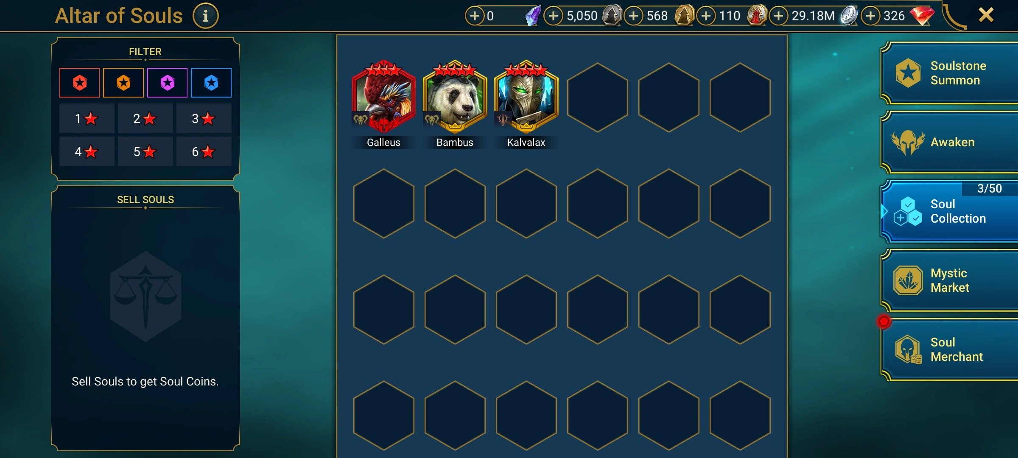Toggle the blue rare rarity filter
This screenshot has height=458, width=1018.
click(211, 83)
